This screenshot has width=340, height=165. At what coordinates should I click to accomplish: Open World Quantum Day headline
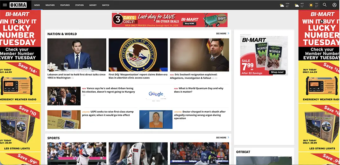[199, 90]
